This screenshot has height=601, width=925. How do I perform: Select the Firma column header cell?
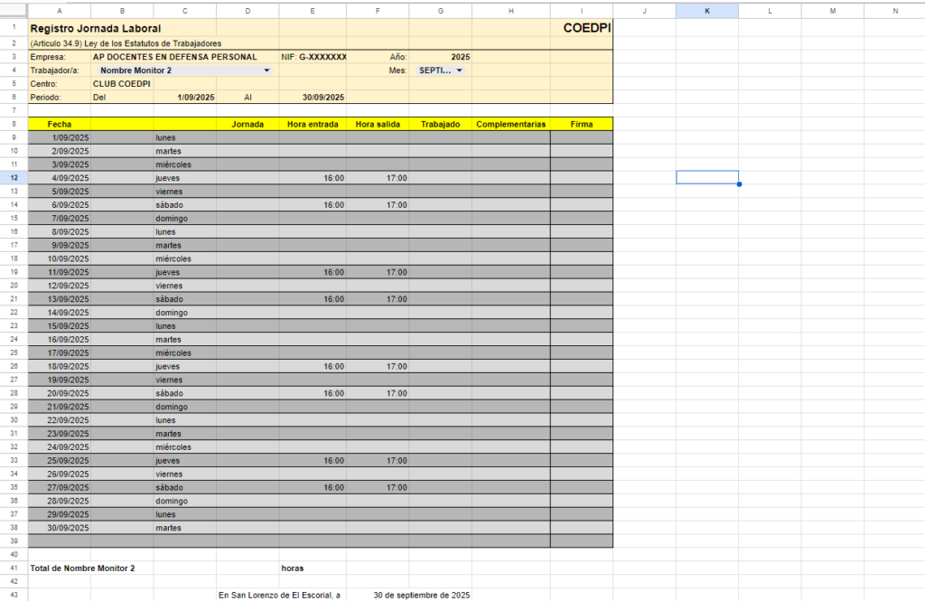coord(582,124)
